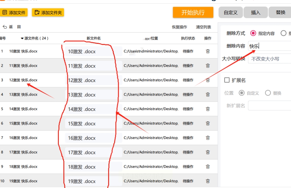This screenshot has height=188, width=291.
Task: Sort by 源文件名 column arrow
Action: (22, 38)
